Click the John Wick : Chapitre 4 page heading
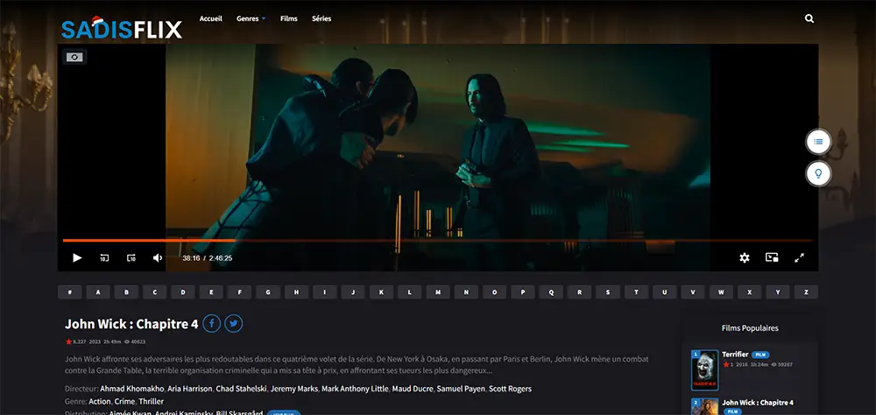Viewport: 876px width, 415px height. [x=131, y=324]
